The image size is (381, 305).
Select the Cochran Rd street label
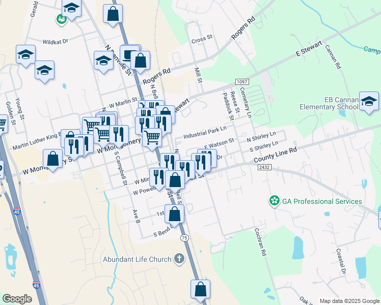click(260, 242)
